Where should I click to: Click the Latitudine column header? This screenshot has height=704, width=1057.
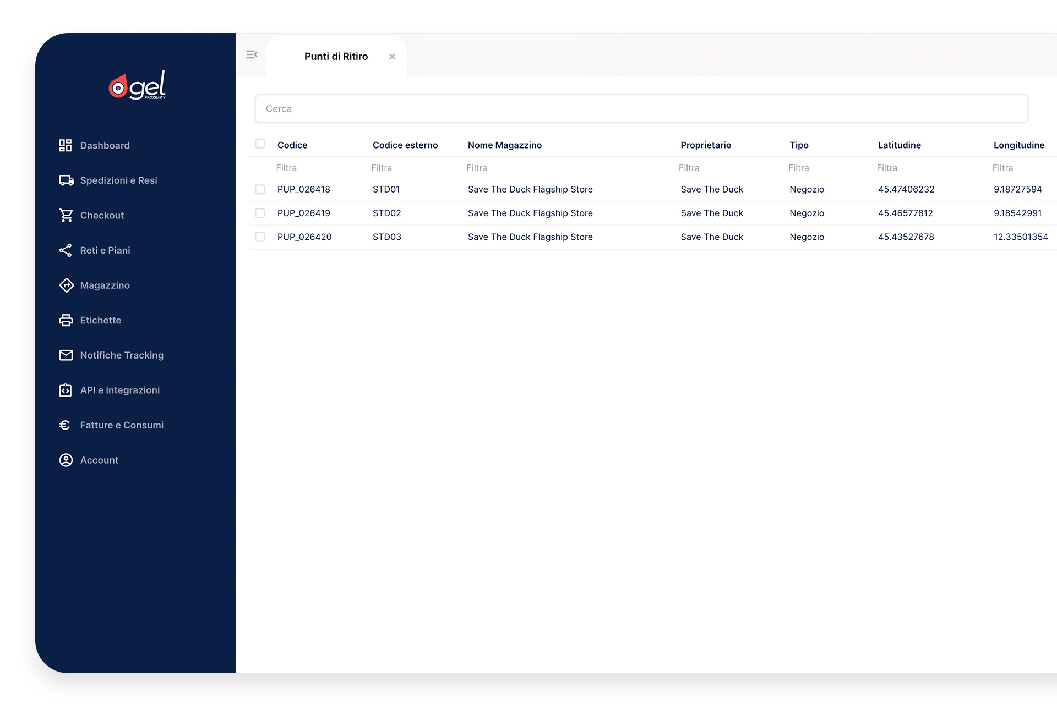899,145
